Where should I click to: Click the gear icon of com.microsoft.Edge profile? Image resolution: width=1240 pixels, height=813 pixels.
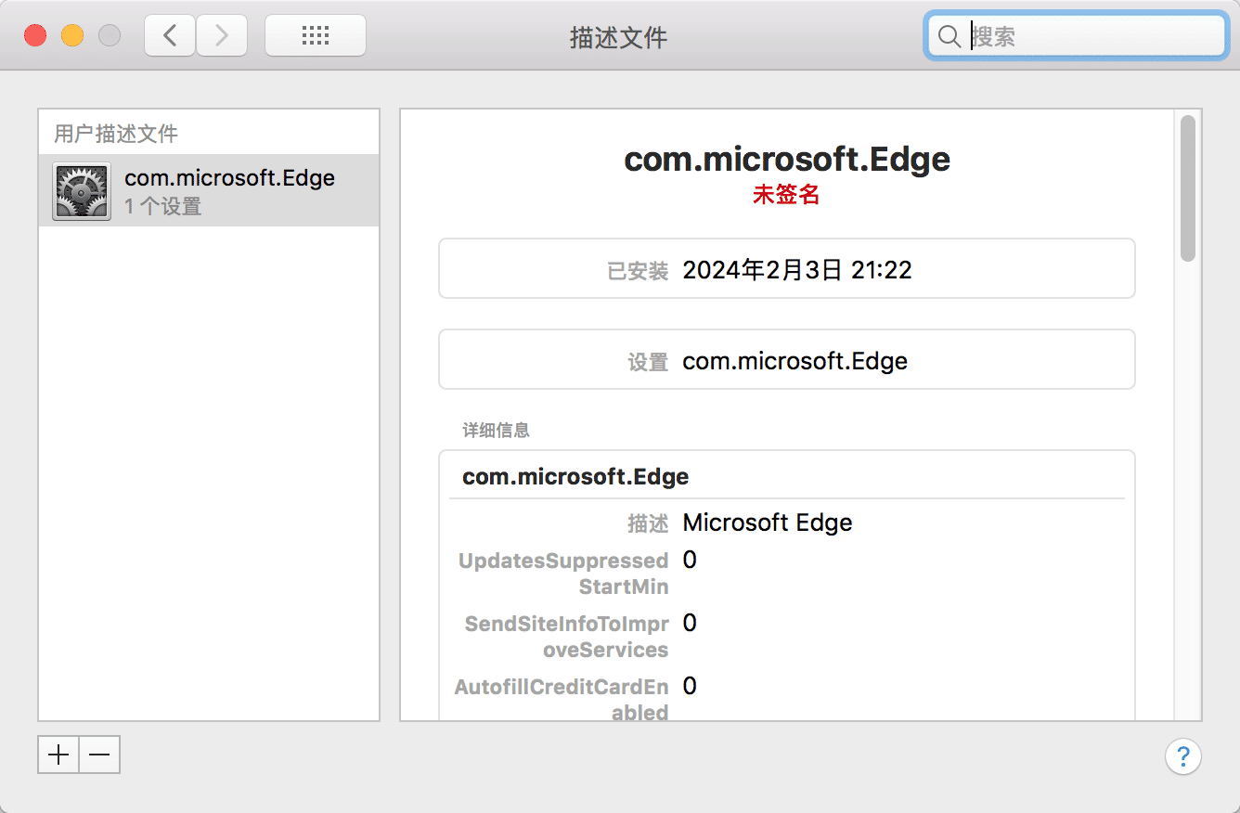pos(82,191)
